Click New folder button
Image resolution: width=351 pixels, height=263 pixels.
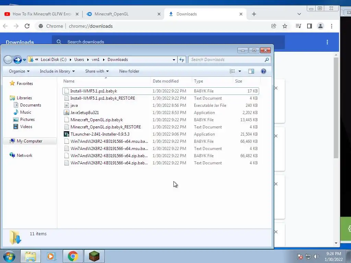(129, 71)
